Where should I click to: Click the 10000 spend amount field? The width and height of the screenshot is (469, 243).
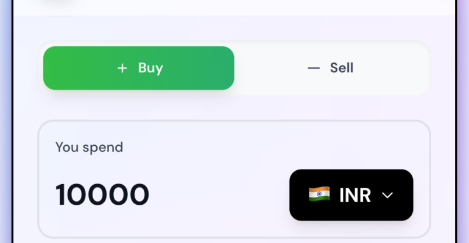[102, 195]
